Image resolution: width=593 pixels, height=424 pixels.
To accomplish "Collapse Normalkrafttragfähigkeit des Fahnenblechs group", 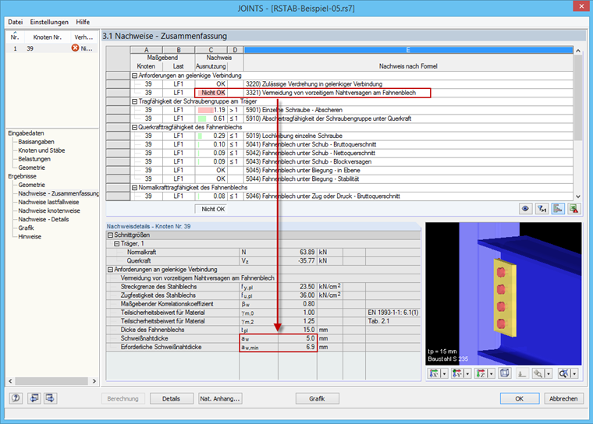I will (x=134, y=187).
